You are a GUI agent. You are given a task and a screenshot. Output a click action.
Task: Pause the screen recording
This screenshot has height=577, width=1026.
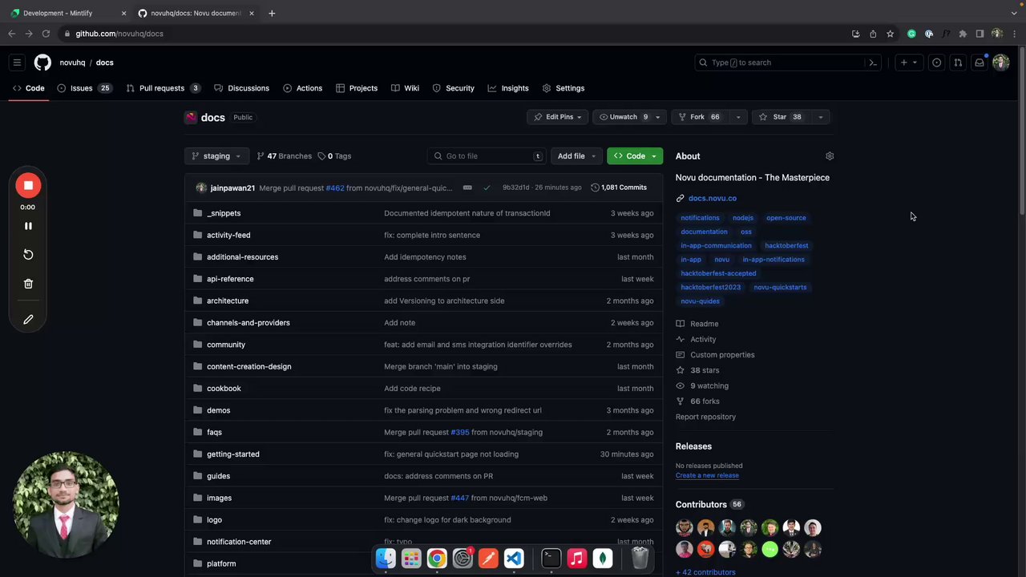point(28,226)
